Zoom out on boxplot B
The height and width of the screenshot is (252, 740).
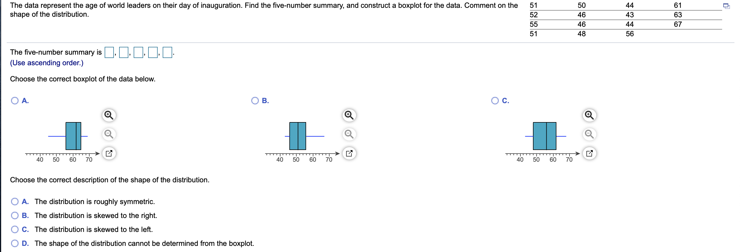pyautogui.click(x=349, y=134)
